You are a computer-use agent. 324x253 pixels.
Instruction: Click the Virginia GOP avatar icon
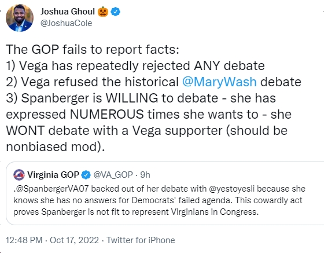click(x=19, y=175)
